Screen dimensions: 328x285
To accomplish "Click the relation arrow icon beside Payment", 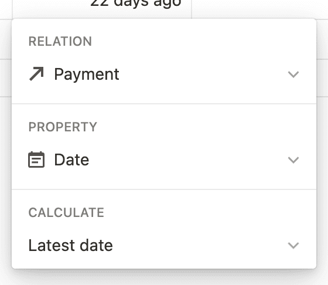I will (x=36, y=74).
